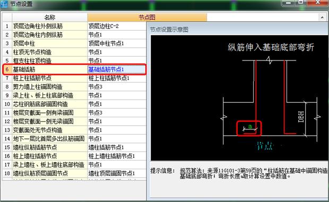Viewport: 329px width, 202px height.
Task: Select row 变截面处无节点构造
Action: pos(50,130)
